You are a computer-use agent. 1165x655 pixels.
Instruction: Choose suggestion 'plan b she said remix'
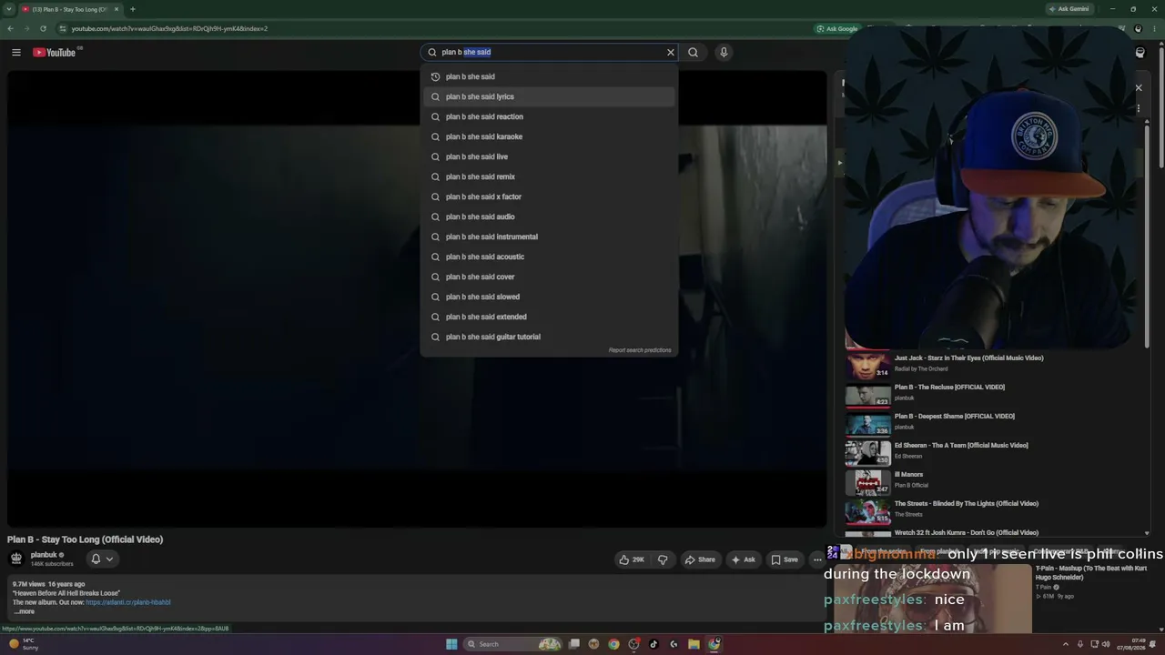point(549,176)
